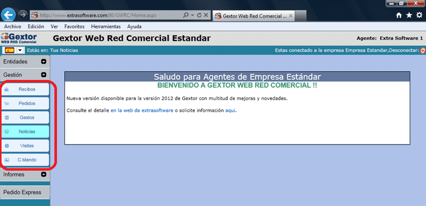Click the 'BIENVENIDO A GEXTOR WEB RED COMERCIAL' text
The image size is (426, 206).
[x=237, y=85]
